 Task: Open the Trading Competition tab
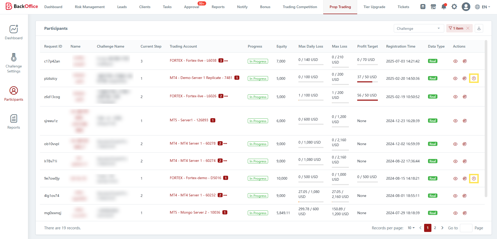[300, 7]
